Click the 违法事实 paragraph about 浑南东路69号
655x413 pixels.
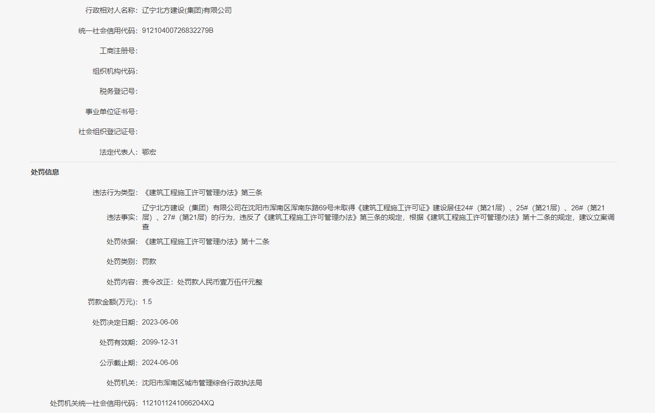pyautogui.click(x=379, y=217)
